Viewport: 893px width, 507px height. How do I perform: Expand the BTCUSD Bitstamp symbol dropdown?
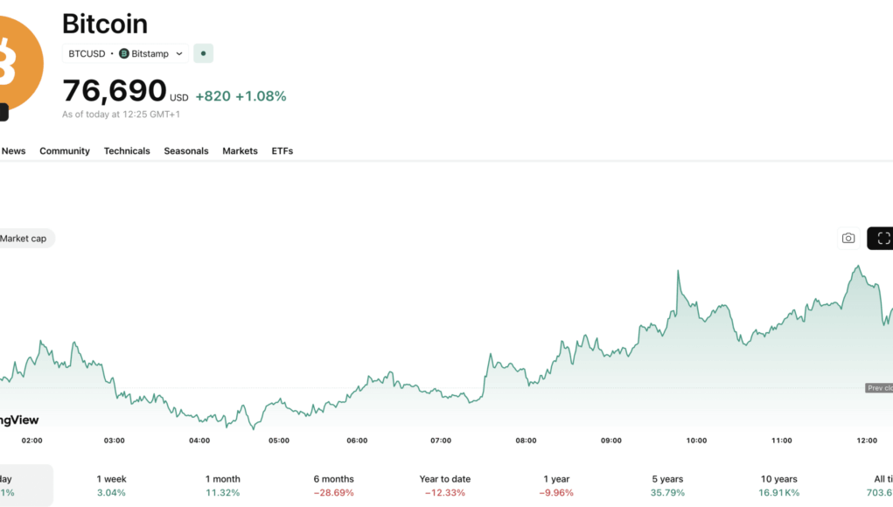tap(178, 53)
